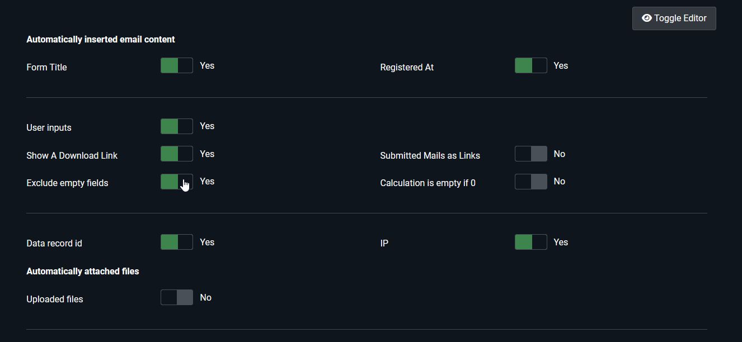Switch off Exclude empty fields
The width and height of the screenshot is (742, 342).
[176, 181]
